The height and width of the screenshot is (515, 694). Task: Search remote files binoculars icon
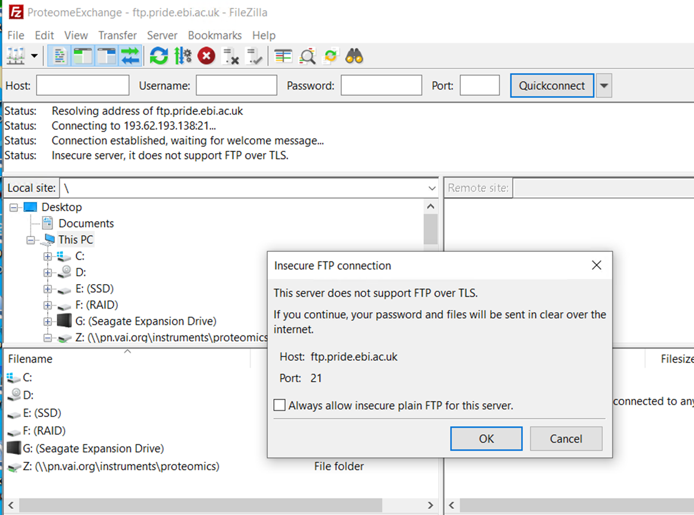(354, 56)
